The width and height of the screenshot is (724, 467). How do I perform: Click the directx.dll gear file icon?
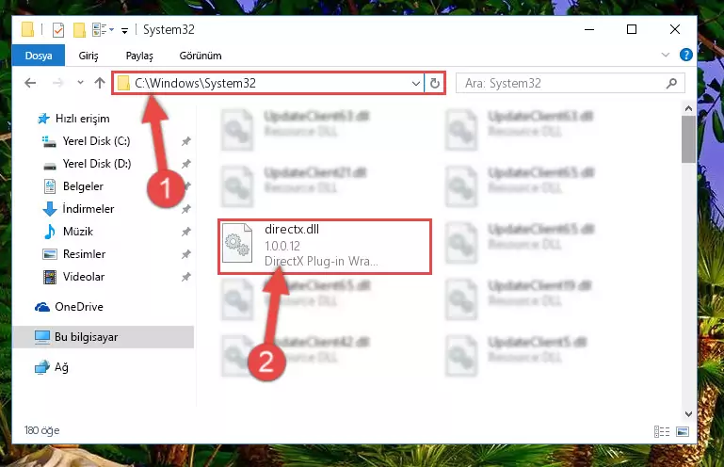tap(237, 243)
